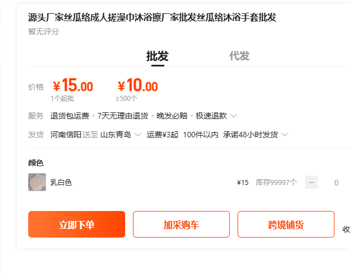
Task: Click the 极速退款 service label
Action: click(x=212, y=116)
